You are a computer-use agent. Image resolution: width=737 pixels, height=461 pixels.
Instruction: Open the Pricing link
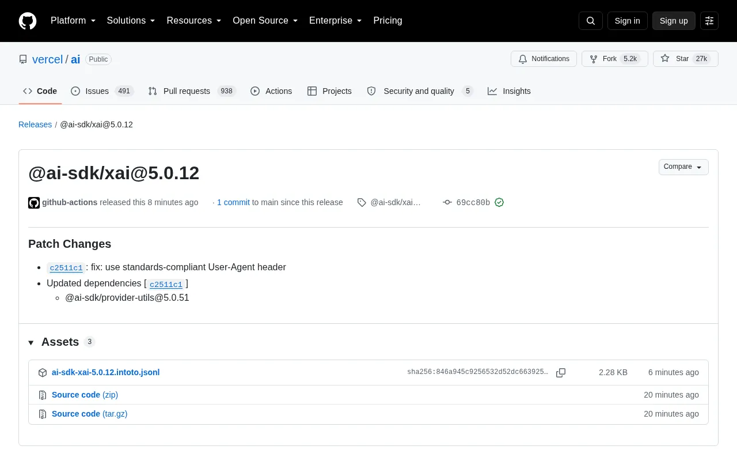pos(388,21)
